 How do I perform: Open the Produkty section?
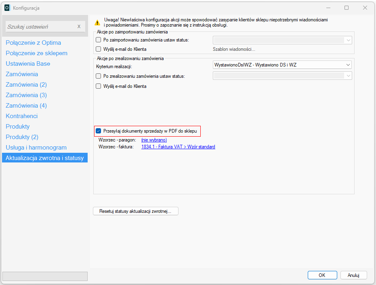18,127
